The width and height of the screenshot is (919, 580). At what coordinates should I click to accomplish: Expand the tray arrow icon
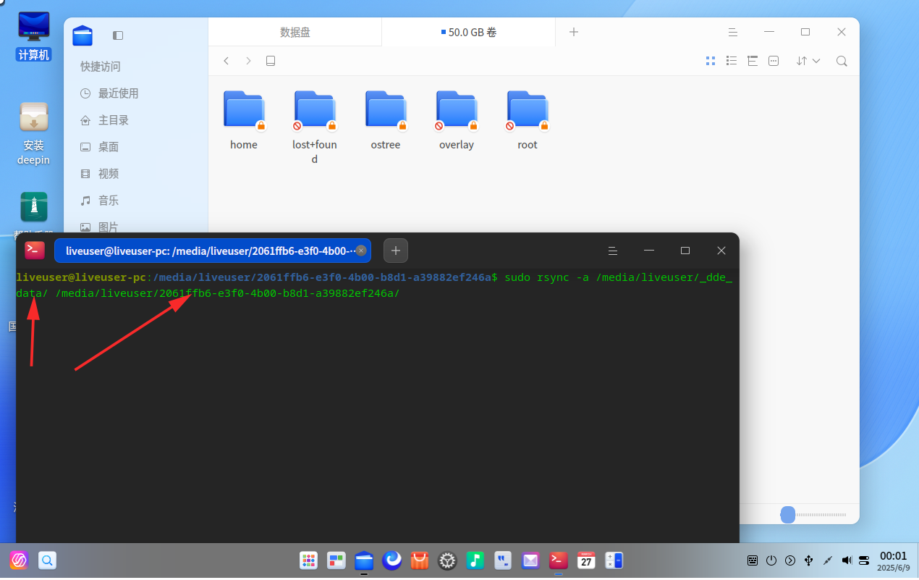coord(790,560)
